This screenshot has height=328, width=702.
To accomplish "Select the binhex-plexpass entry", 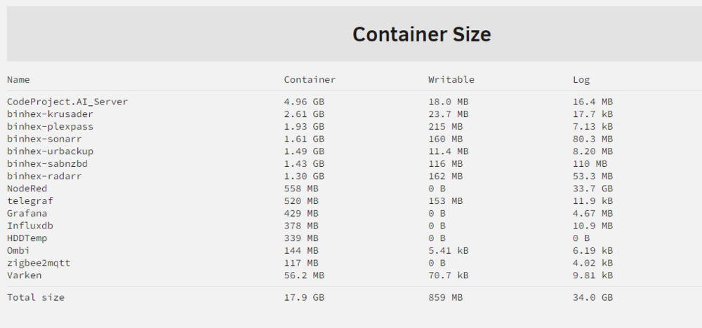I will click(50, 127).
